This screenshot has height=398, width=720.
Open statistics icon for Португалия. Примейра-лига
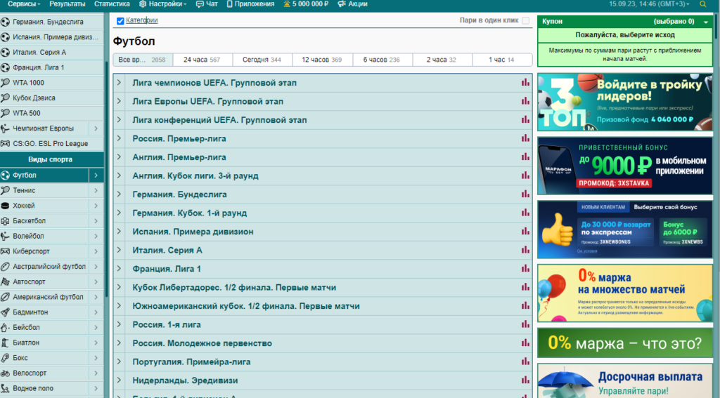coord(525,361)
